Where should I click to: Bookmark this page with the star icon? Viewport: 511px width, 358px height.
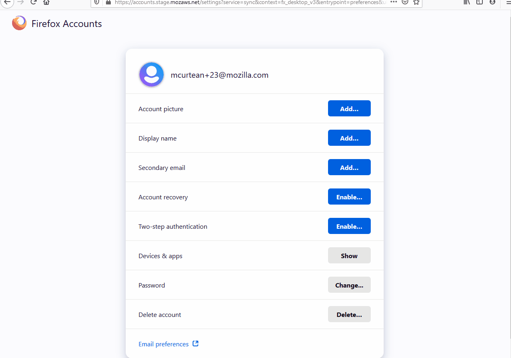pyautogui.click(x=416, y=2)
